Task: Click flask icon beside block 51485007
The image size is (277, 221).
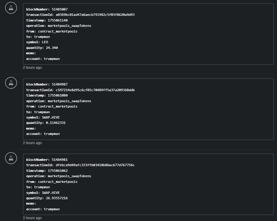Action: point(11,8)
